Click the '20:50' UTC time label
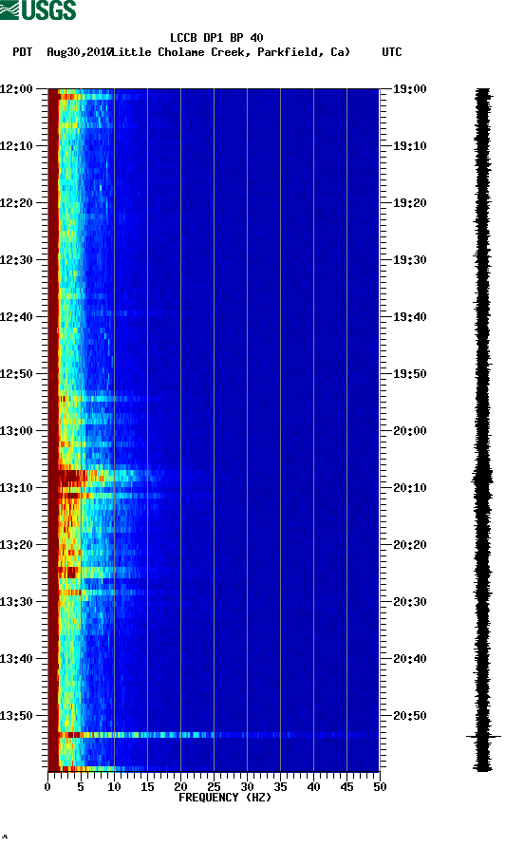524x847 pixels. (409, 716)
